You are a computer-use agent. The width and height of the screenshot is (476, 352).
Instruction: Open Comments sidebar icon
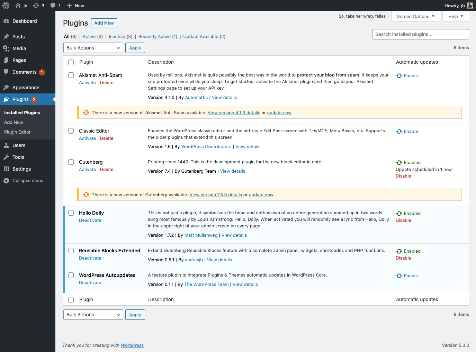click(6, 72)
